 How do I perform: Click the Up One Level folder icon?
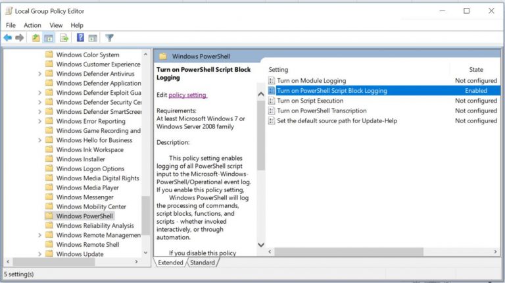tap(36, 38)
